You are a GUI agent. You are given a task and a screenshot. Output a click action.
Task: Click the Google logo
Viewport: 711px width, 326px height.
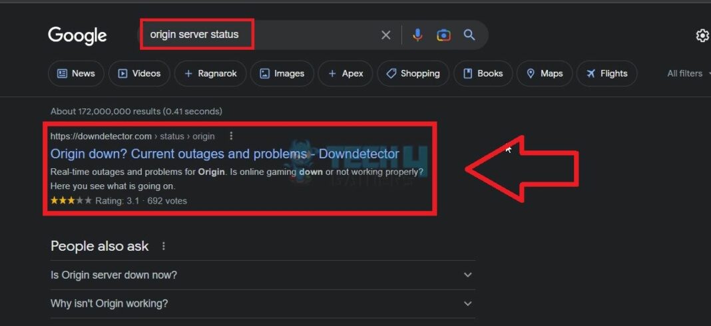pos(77,35)
